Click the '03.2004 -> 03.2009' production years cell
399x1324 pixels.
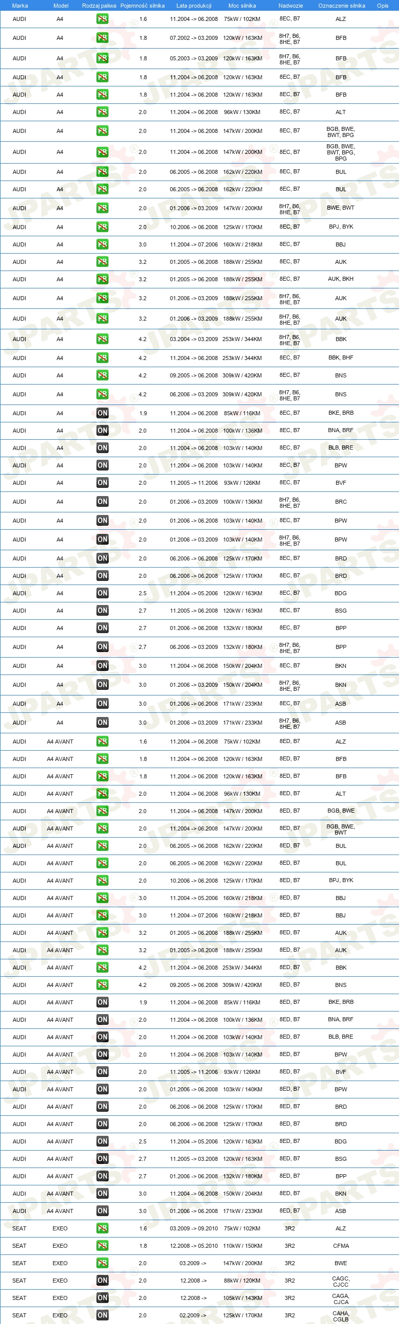(194, 339)
